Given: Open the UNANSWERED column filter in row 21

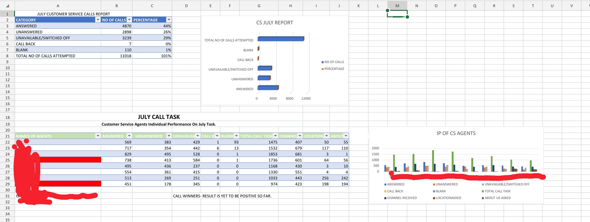Looking at the screenshot, I should click(169, 136).
